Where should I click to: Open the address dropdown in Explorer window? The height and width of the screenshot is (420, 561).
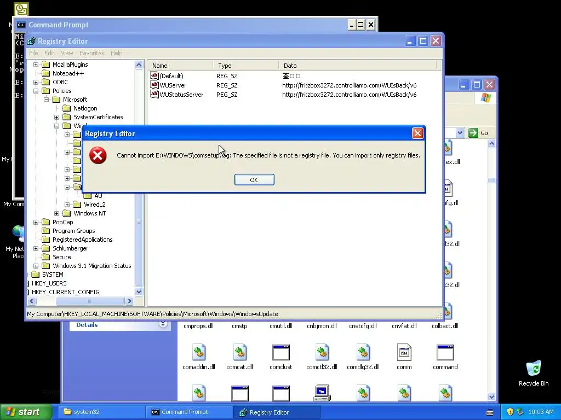[x=460, y=133]
